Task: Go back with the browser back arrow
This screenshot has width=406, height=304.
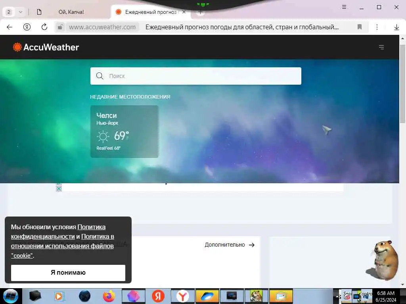Action: tap(10, 27)
